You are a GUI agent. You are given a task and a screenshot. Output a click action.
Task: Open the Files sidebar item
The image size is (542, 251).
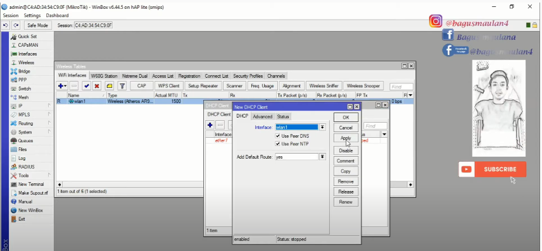pyautogui.click(x=22, y=149)
